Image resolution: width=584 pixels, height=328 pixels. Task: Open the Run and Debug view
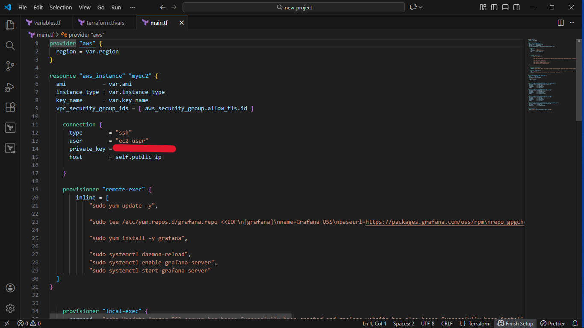coord(10,87)
